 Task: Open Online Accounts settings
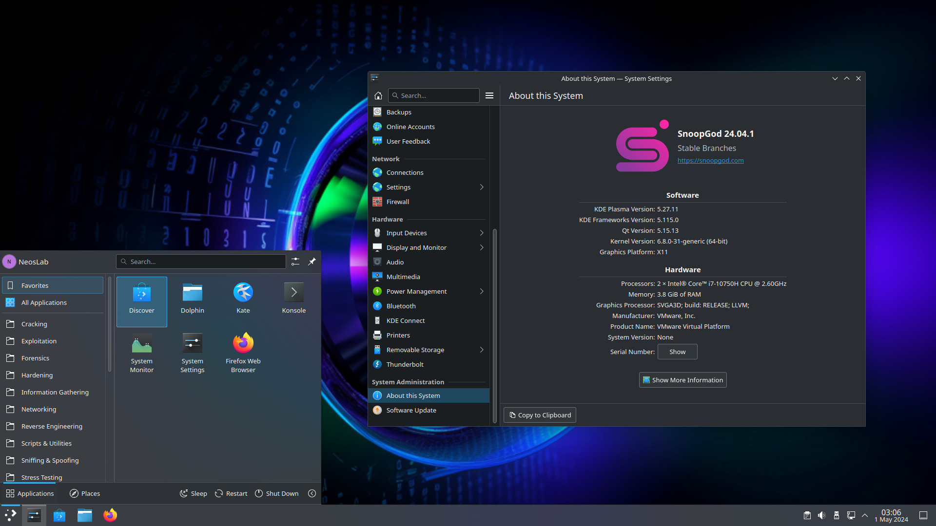[x=429, y=127]
